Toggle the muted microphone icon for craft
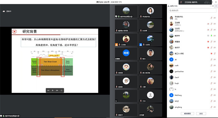Viewport: 218px width, 118px height. click(211, 65)
